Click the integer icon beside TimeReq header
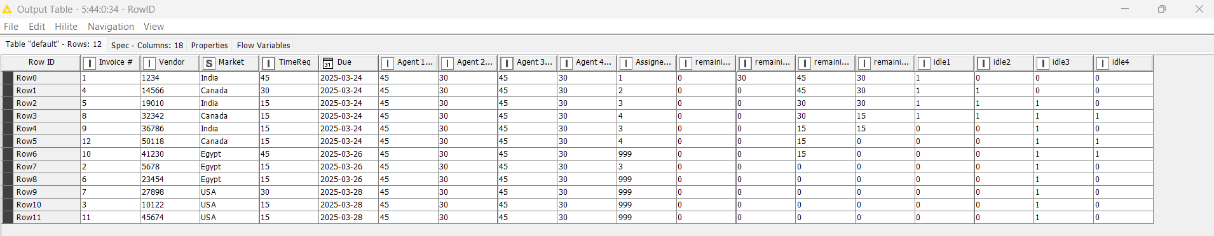 pos(269,63)
